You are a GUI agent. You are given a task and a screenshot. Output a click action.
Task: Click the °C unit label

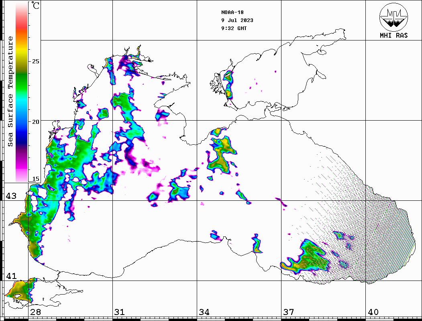35,5
